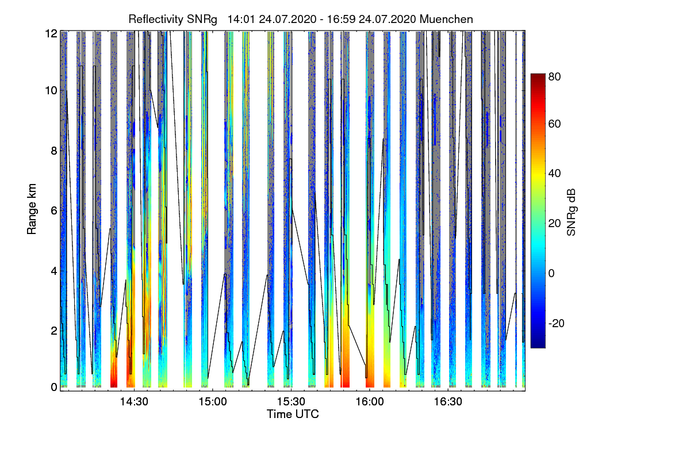This screenshot has height=460, width=690.
Task: Click the x-axis time label '14:30'
Action: pyautogui.click(x=134, y=401)
